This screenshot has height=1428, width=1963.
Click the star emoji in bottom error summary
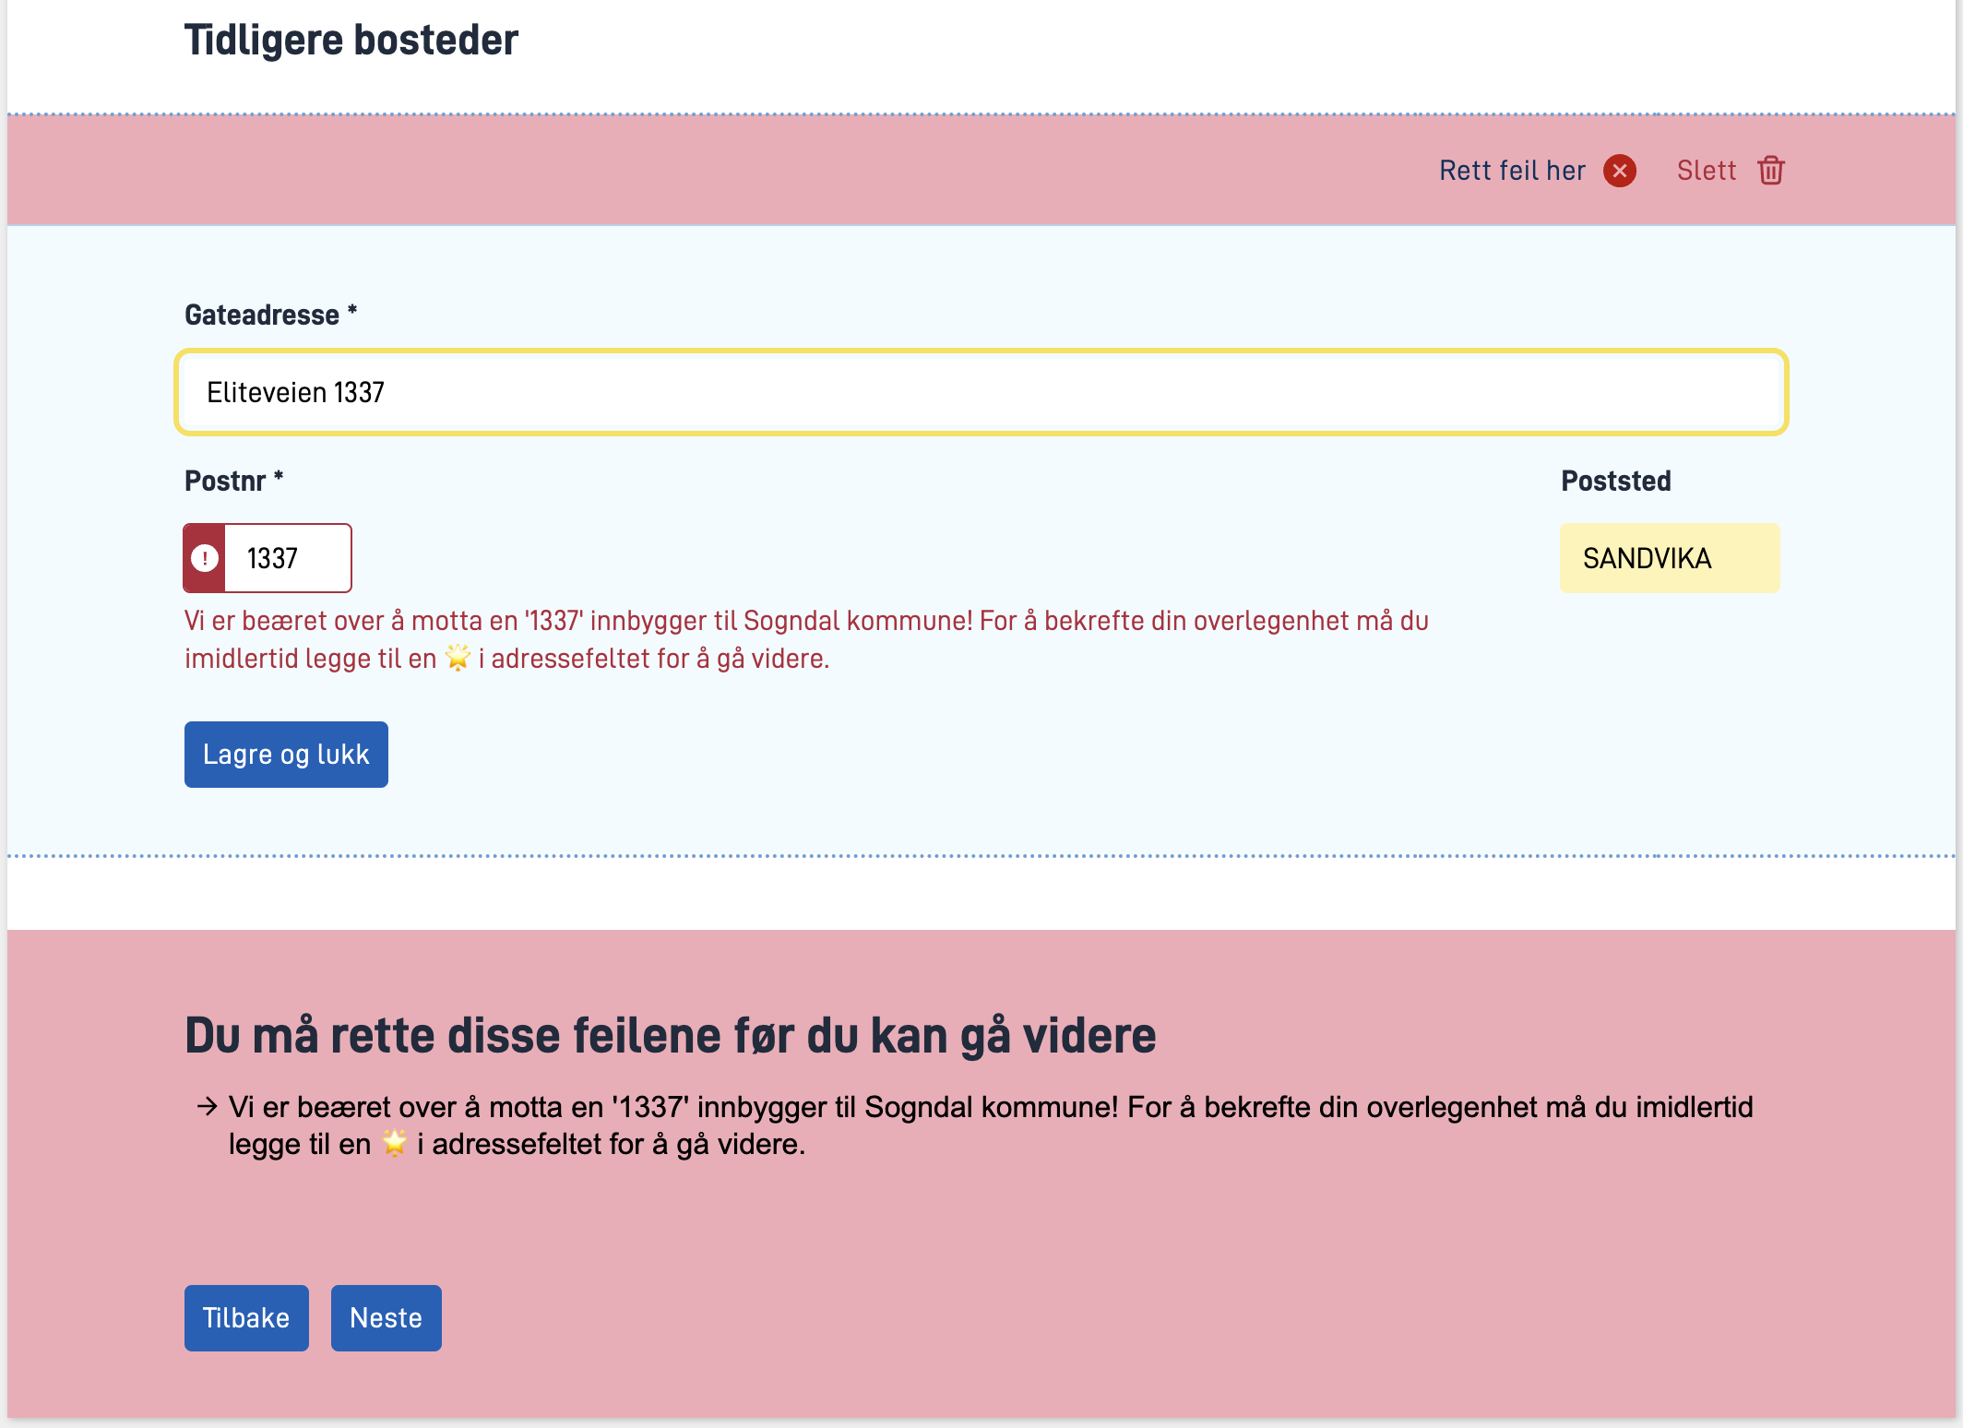(394, 1144)
